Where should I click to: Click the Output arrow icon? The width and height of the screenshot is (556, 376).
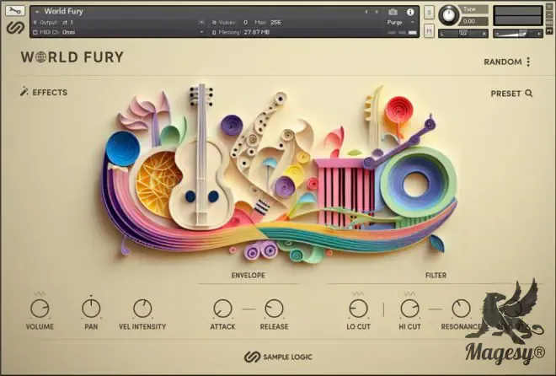click(35, 23)
